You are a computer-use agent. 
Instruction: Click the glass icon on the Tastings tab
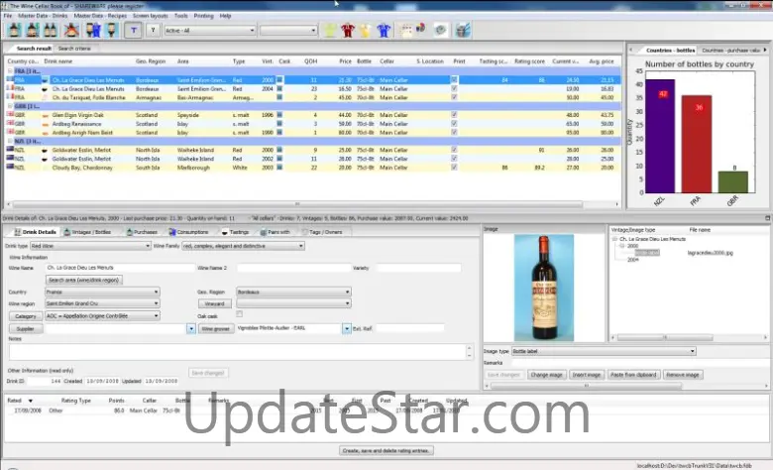tap(225, 232)
